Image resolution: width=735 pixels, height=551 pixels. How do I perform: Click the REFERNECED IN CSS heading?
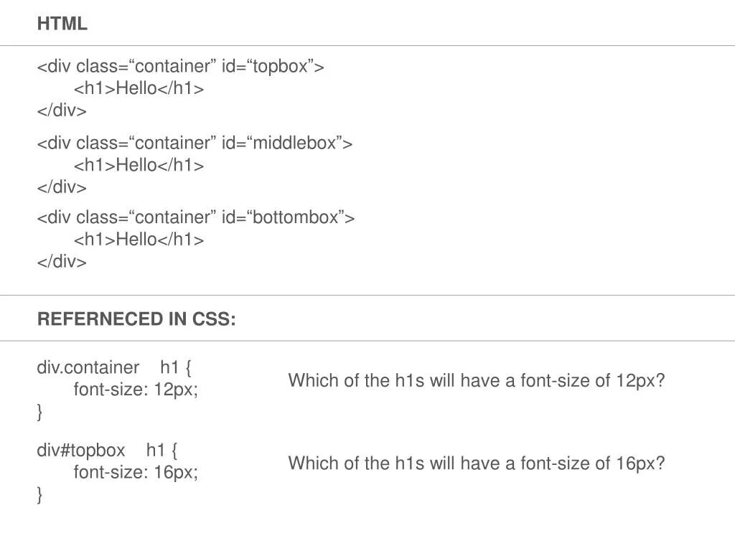(136, 320)
